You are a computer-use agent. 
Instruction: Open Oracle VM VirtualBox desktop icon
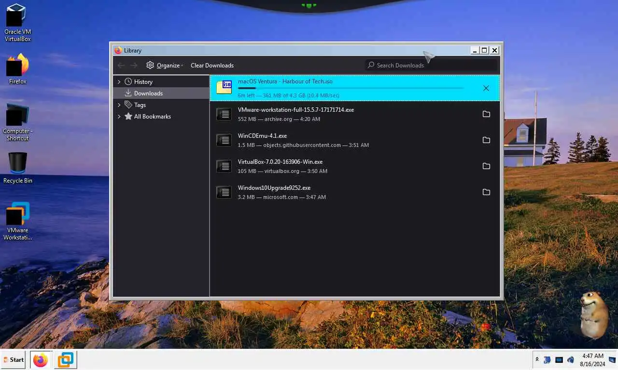[17, 23]
